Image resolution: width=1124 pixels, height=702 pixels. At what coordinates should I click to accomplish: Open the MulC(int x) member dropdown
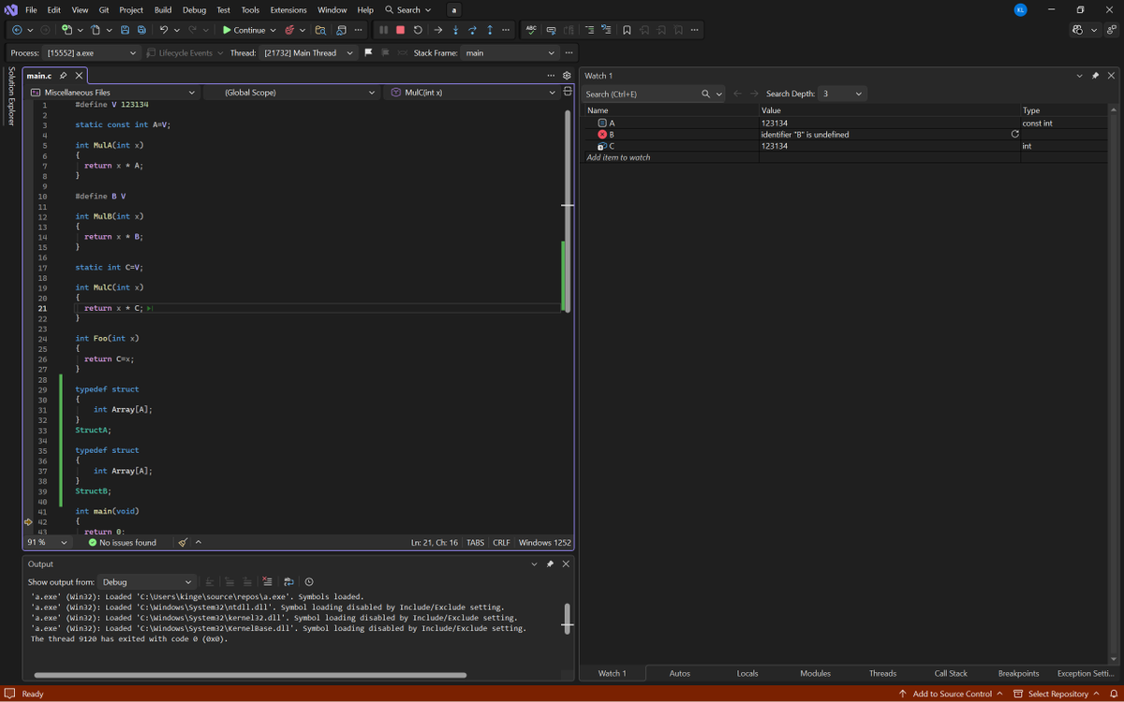472,93
